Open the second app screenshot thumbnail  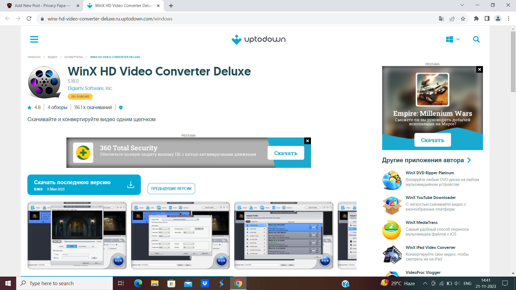pyautogui.click(x=180, y=235)
